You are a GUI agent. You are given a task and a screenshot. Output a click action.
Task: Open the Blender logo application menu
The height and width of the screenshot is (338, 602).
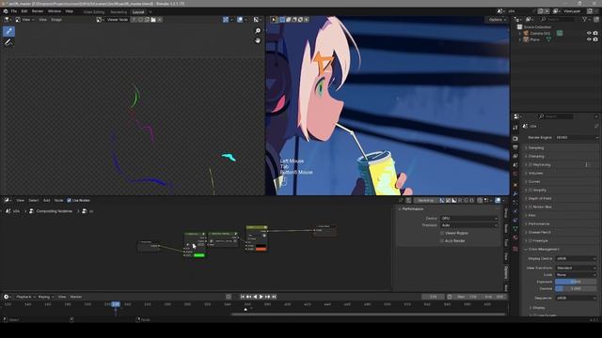pyautogui.click(x=6, y=11)
